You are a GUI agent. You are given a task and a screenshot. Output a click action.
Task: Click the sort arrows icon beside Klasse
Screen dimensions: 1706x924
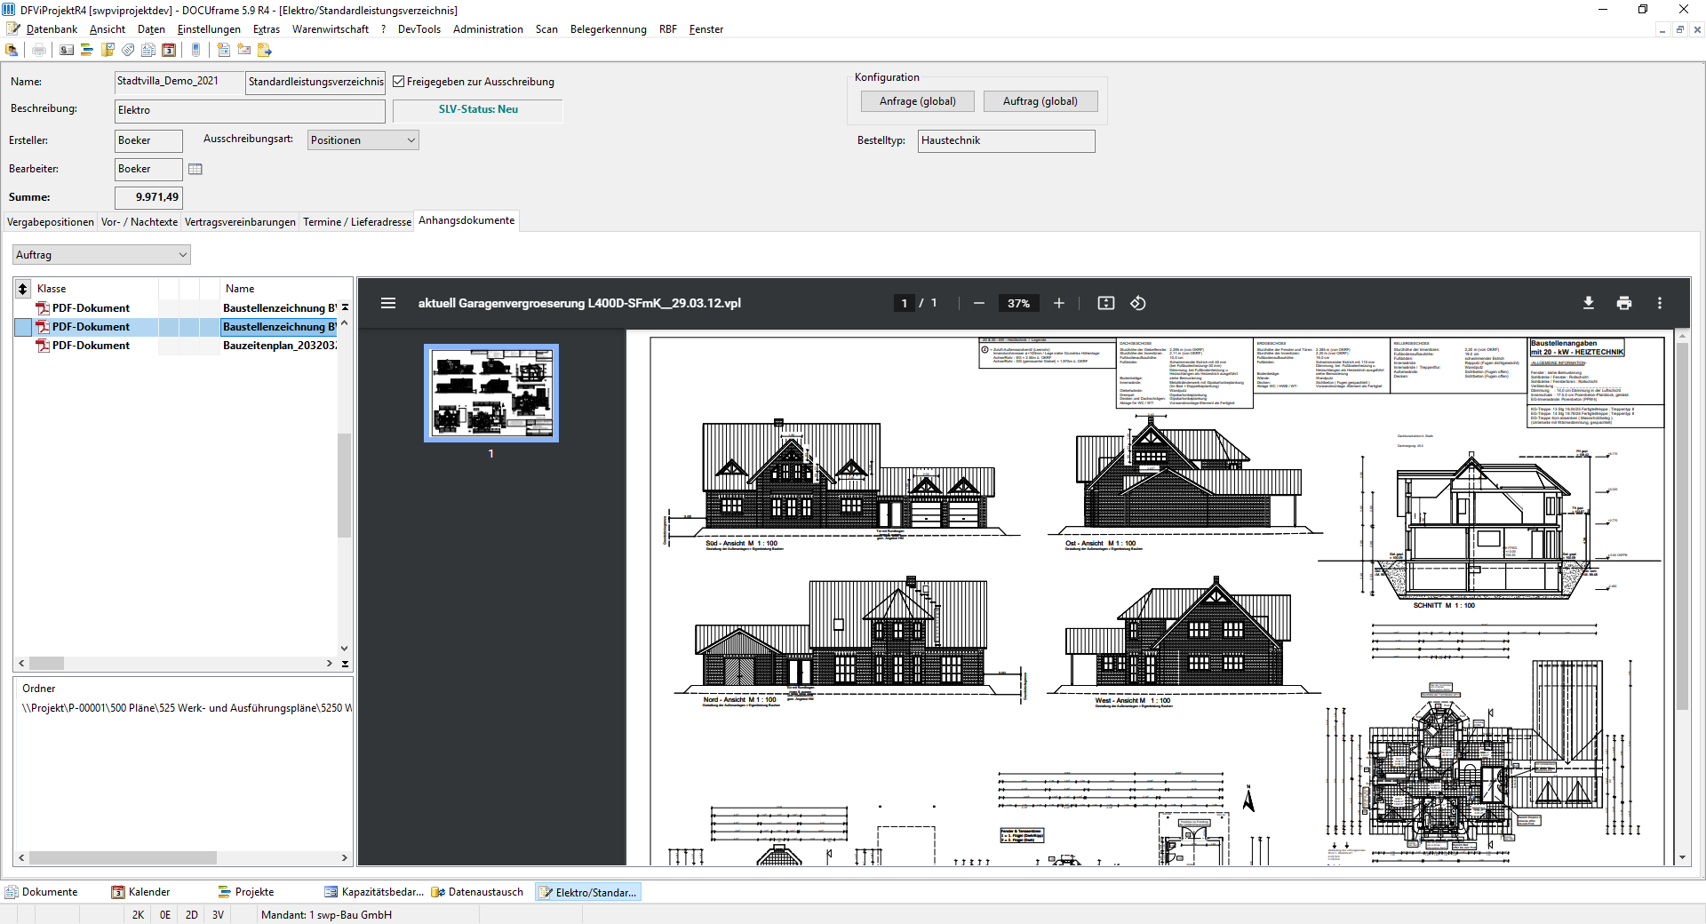23,289
